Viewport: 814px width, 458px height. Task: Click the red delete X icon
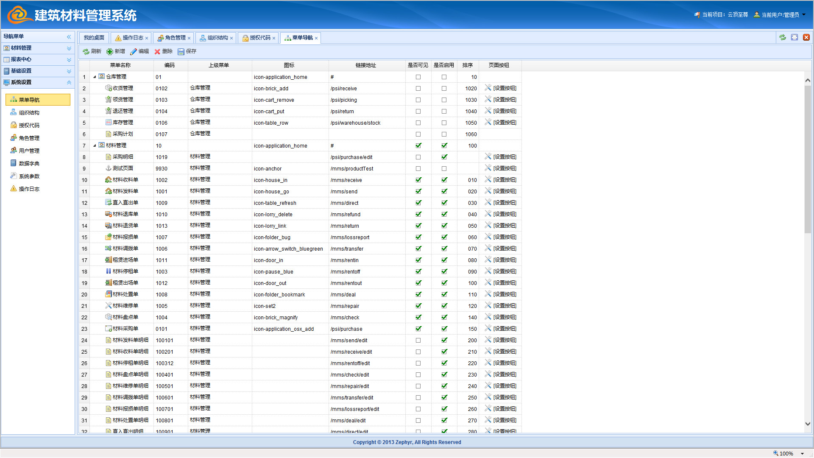coord(157,51)
